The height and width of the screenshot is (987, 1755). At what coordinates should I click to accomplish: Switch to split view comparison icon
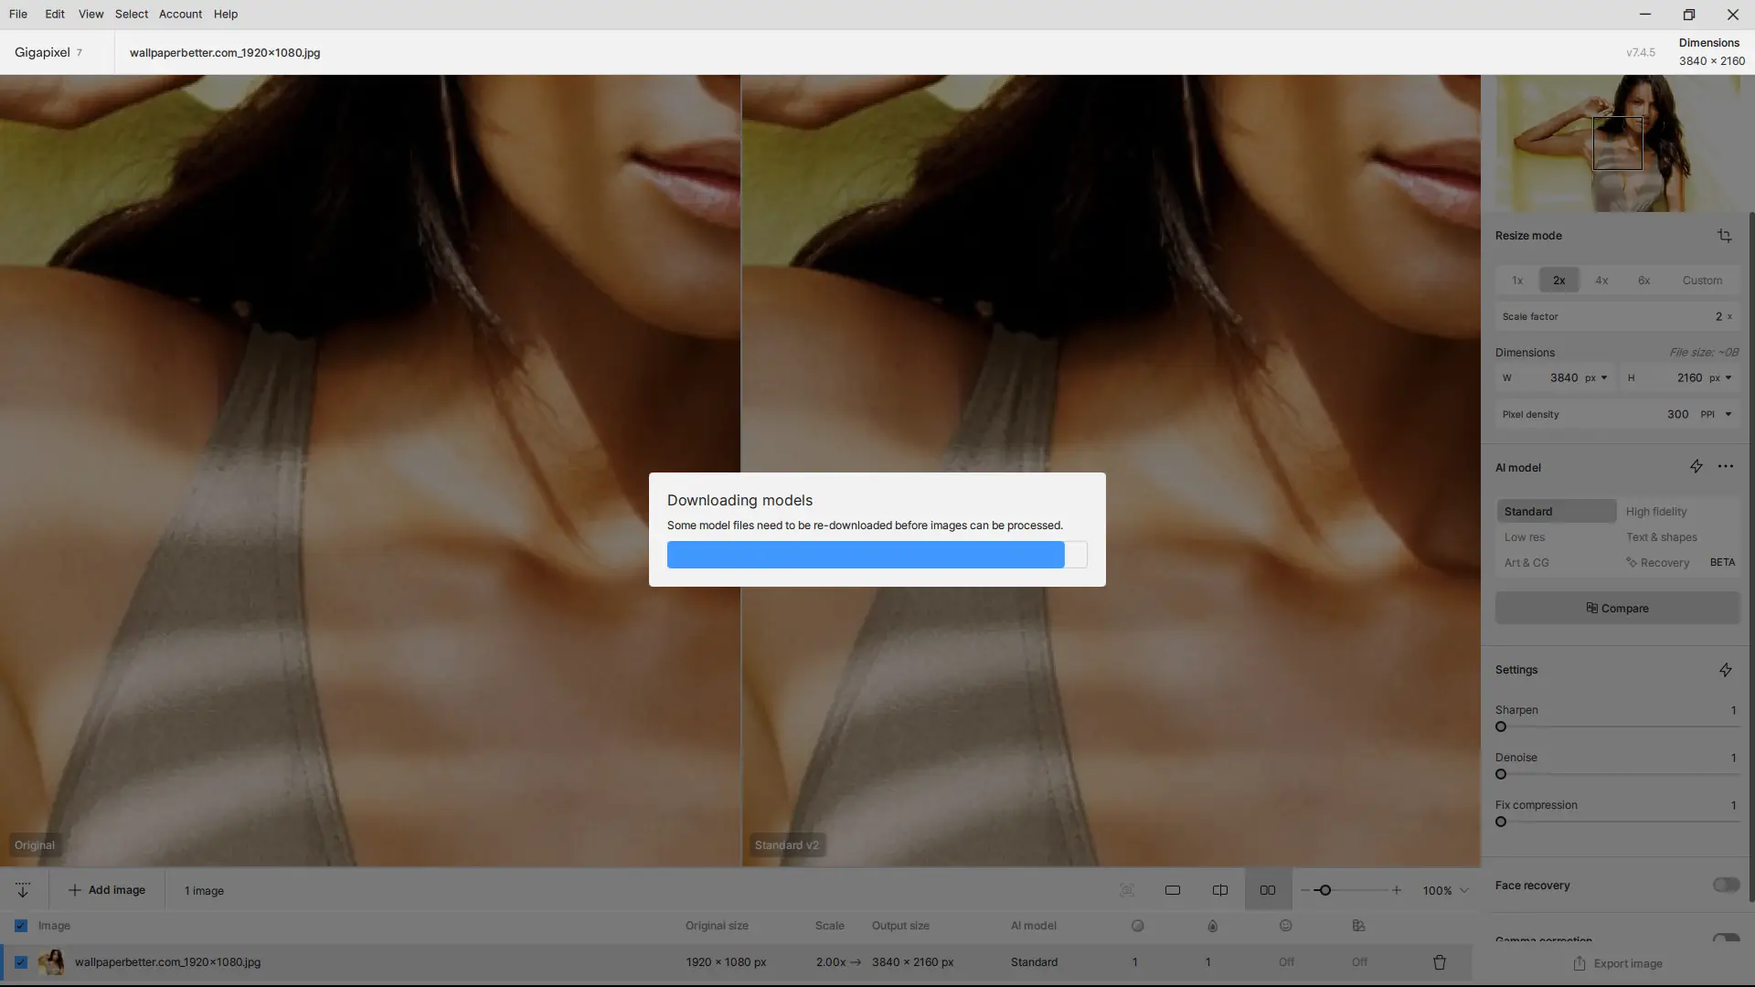(1220, 890)
